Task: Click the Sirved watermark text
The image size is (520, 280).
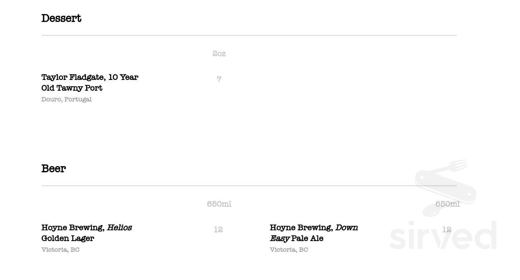Action: click(443, 235)
